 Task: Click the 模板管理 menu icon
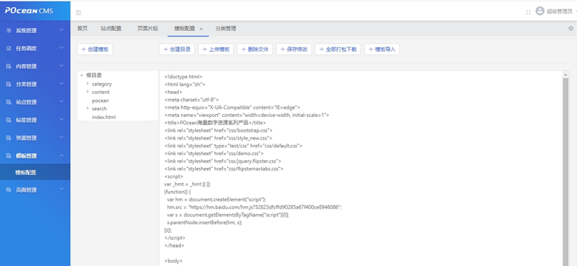[x=9, y=156]
